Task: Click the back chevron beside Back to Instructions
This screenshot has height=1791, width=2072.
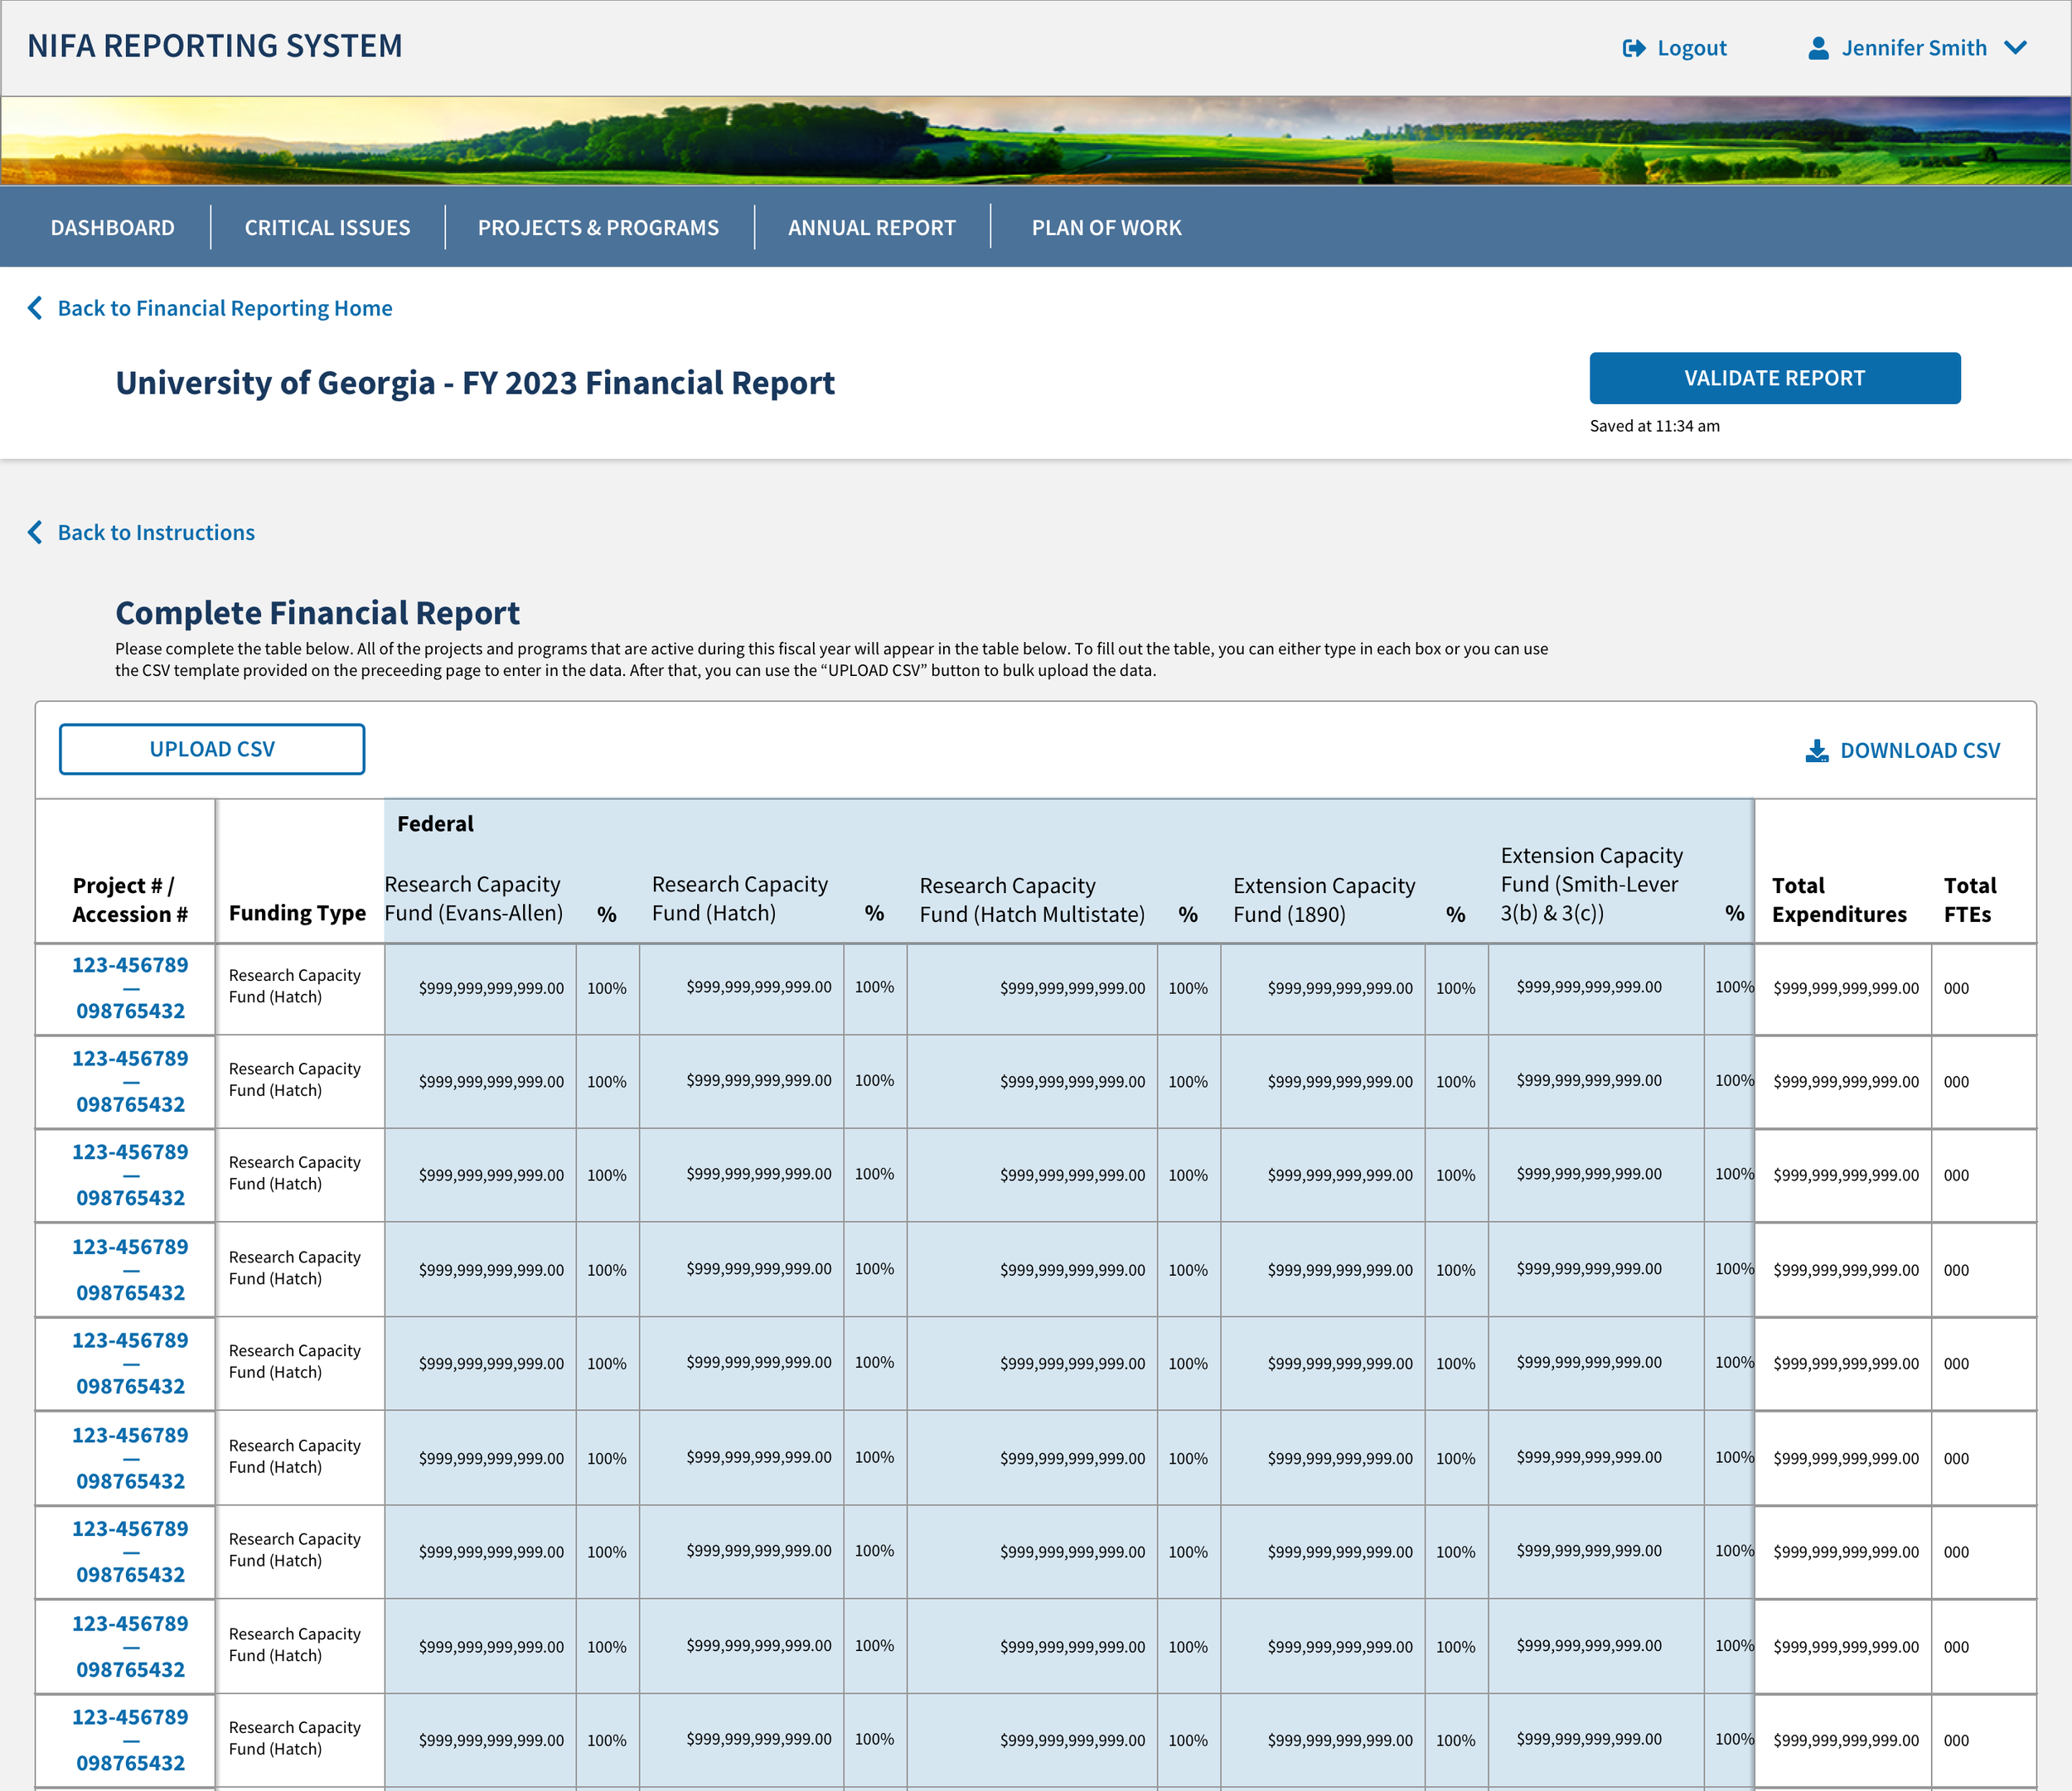Action: point(35,532)
